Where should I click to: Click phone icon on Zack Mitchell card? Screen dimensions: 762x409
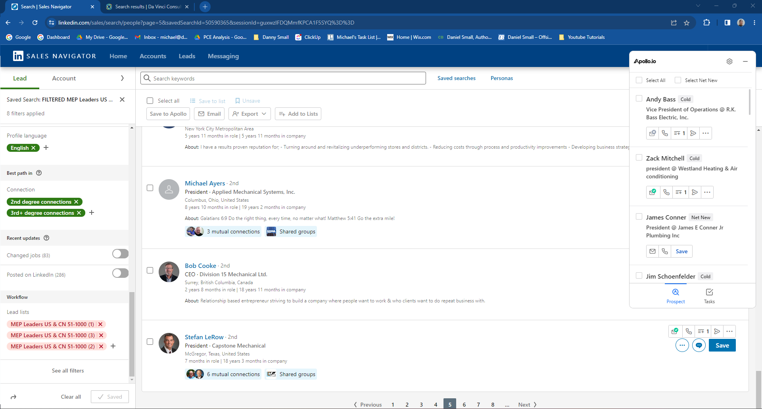[666, 192]
